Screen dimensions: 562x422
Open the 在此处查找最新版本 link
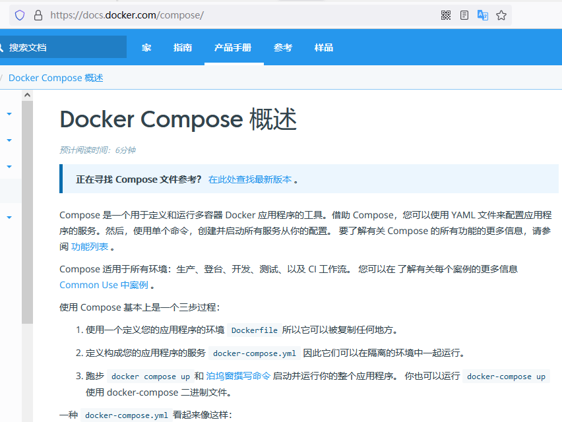pyautogui.click(x=250, y=179)
